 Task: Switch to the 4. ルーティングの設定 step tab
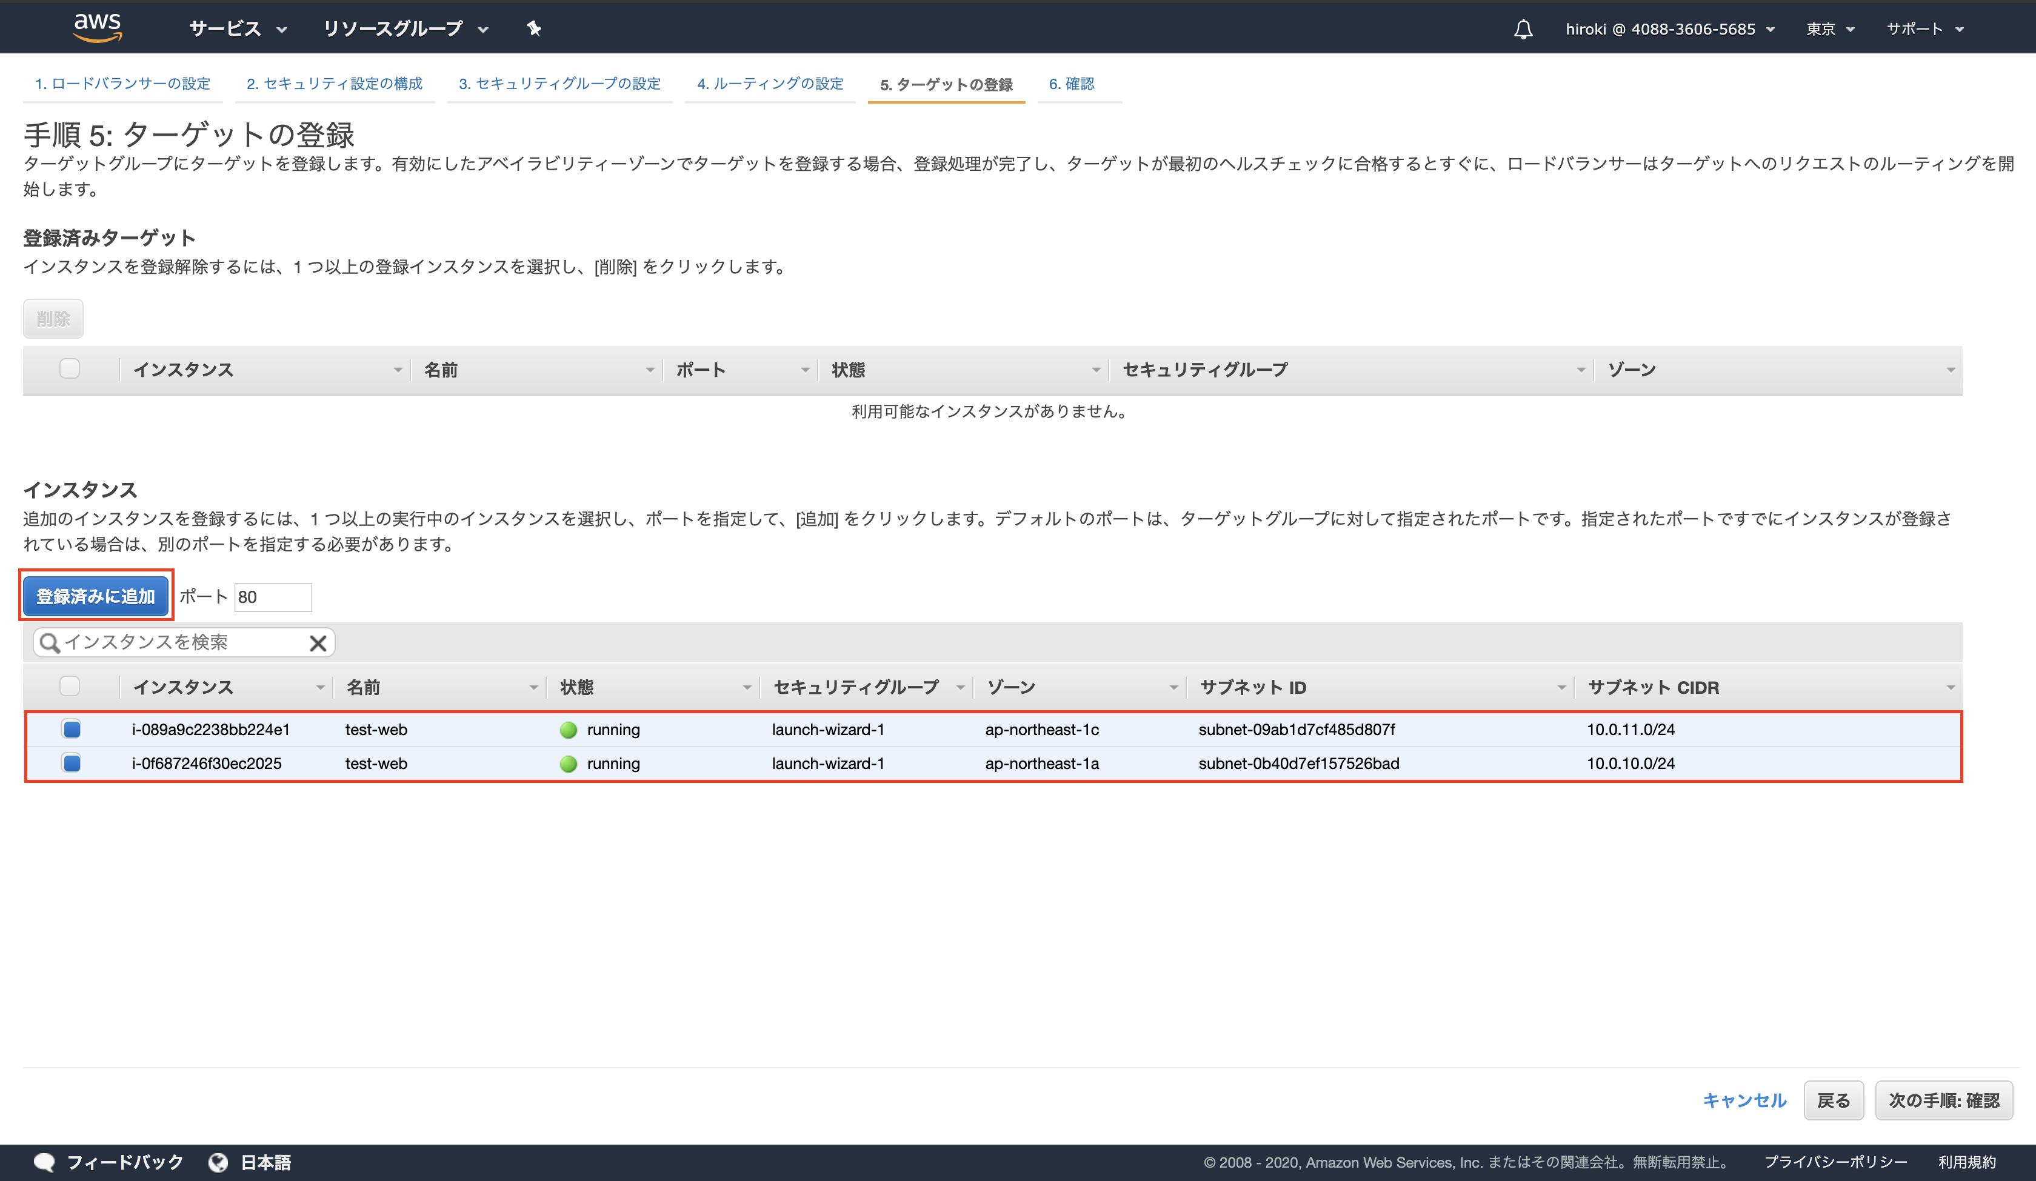tap(769, 83)
